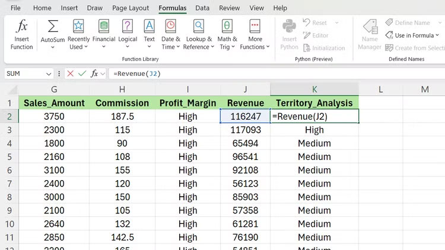Open the Text functions library
Image resolution: width=445 pixels, height=250 pixels.
point(150,33)
